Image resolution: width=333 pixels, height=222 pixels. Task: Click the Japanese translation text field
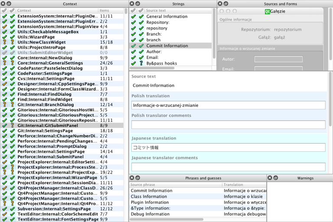pyautogui.click(x=228, y=147)
